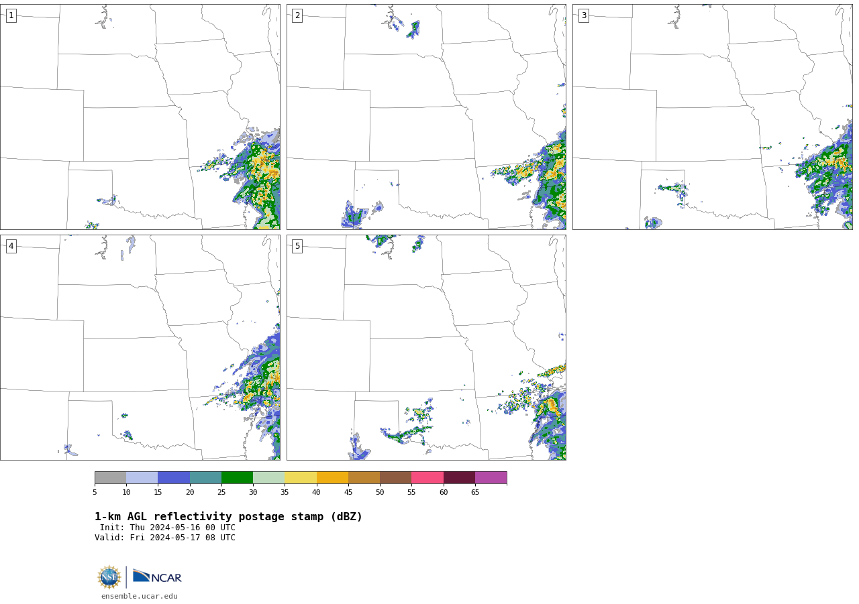
Task: Click the '1-km AGL reflectivity postage stamp (dBZ)' title
Action: (228, 517)
